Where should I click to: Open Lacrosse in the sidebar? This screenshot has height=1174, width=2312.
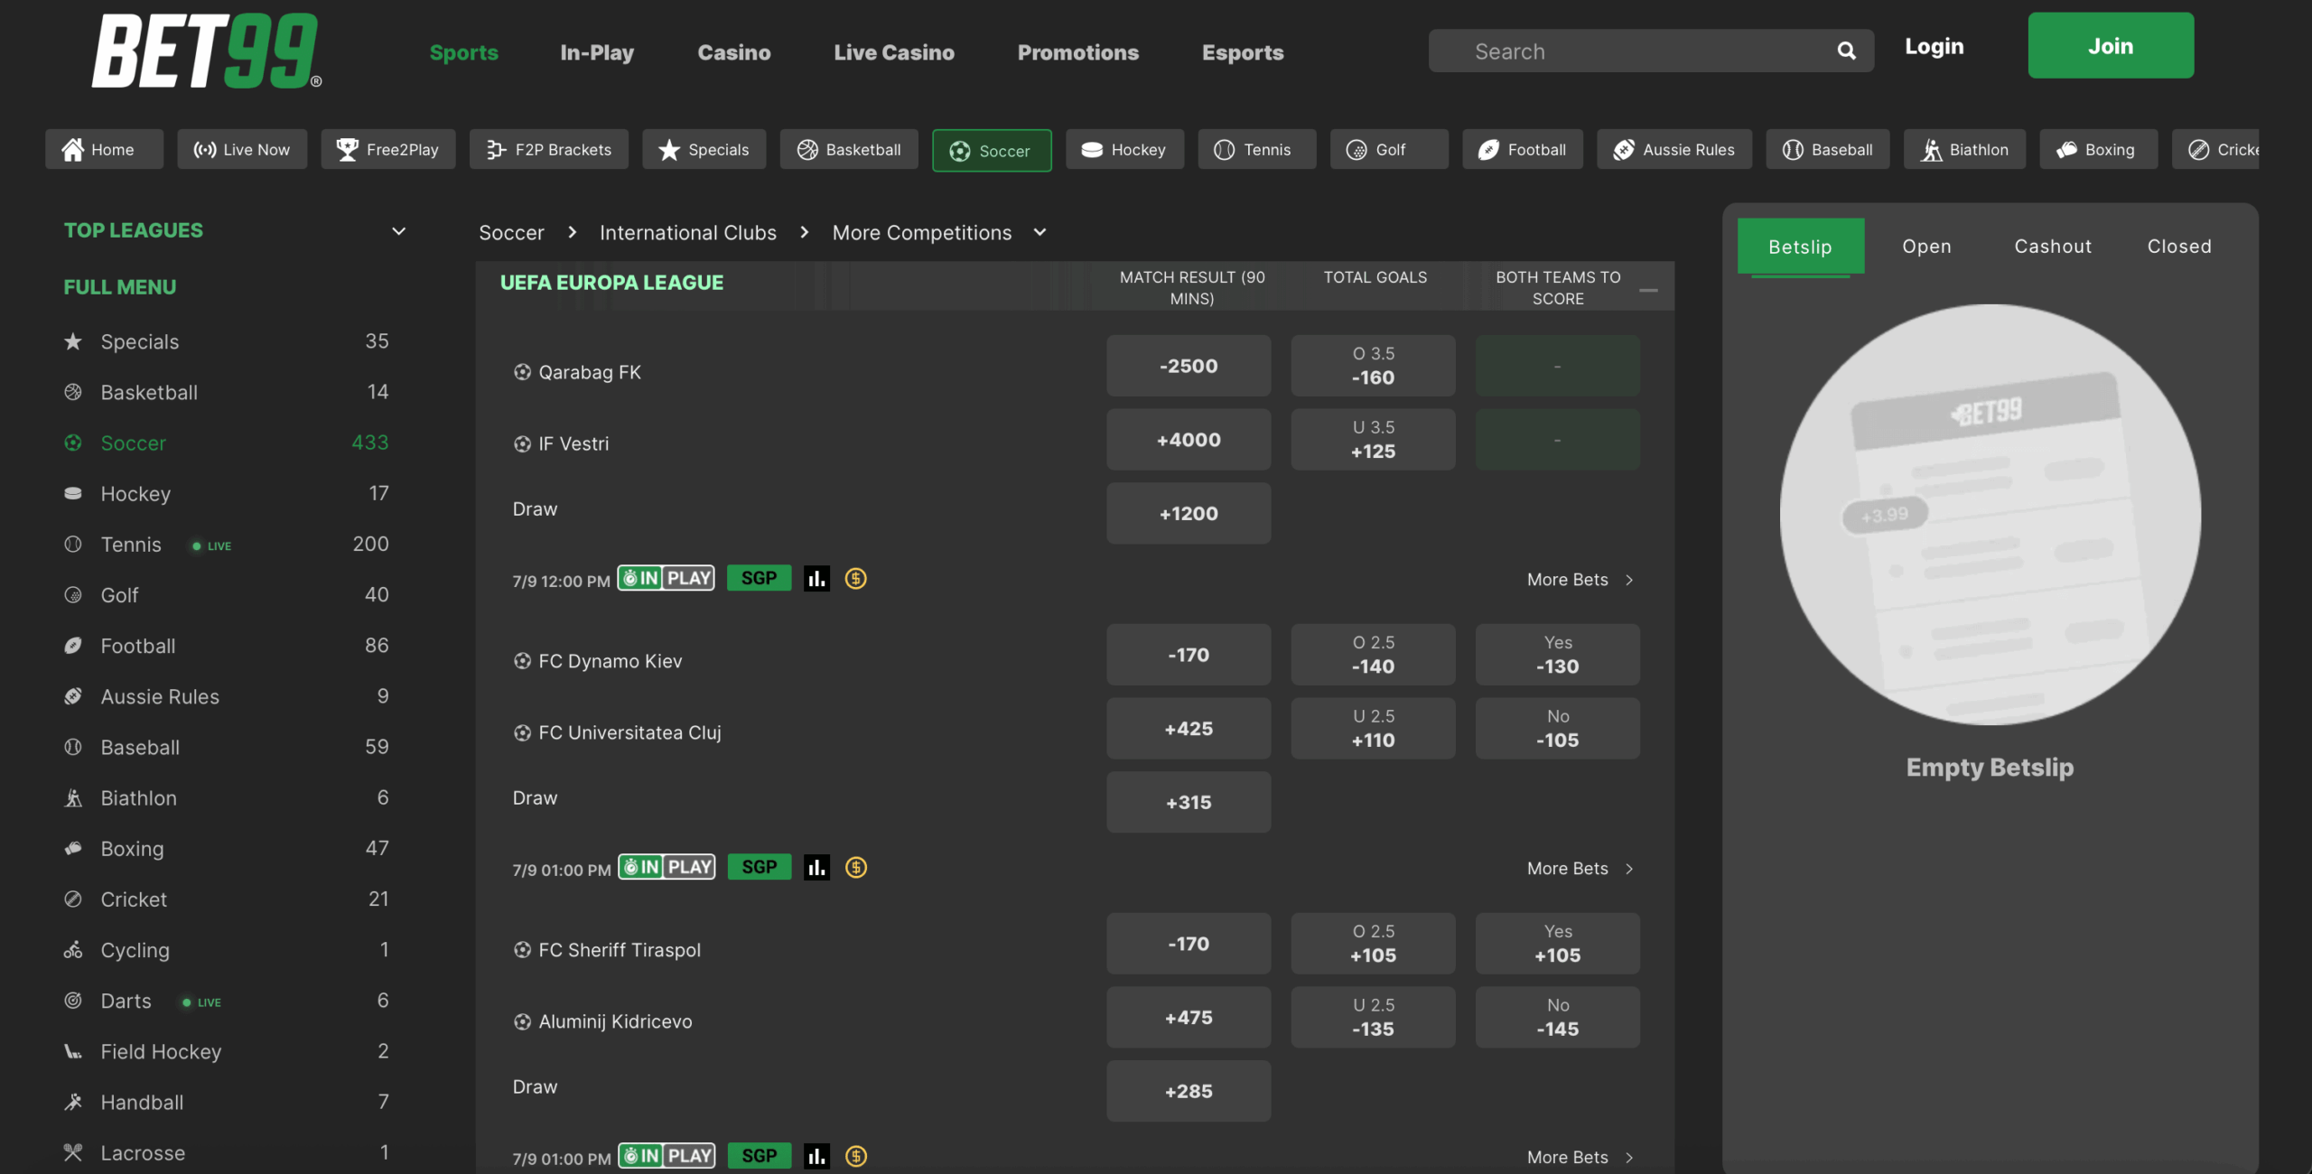click(226, 1152)
